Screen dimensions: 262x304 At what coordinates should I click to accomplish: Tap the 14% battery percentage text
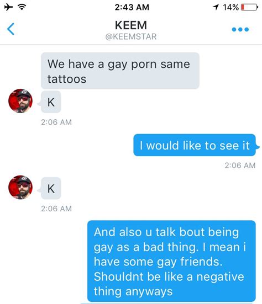point(230,7)
